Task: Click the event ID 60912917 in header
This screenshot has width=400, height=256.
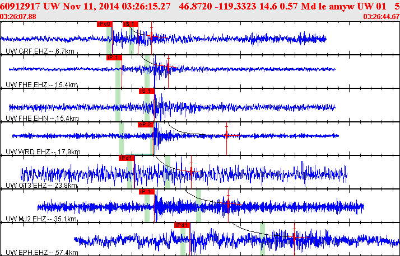Action: click(20, 6)
